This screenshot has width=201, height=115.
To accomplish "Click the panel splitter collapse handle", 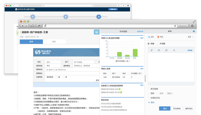I will click(x=145, y=78).
